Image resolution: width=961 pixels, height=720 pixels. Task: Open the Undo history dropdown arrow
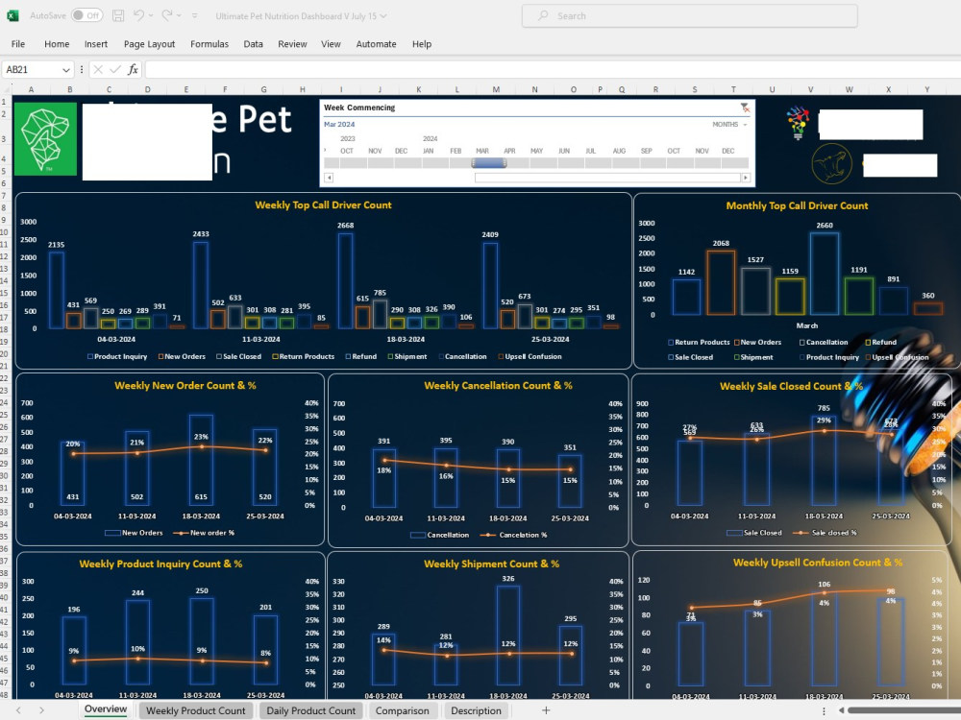[x=151, y=16]
